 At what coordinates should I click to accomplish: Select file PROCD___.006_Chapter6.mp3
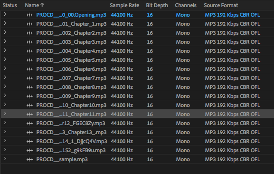coord(71,69)
